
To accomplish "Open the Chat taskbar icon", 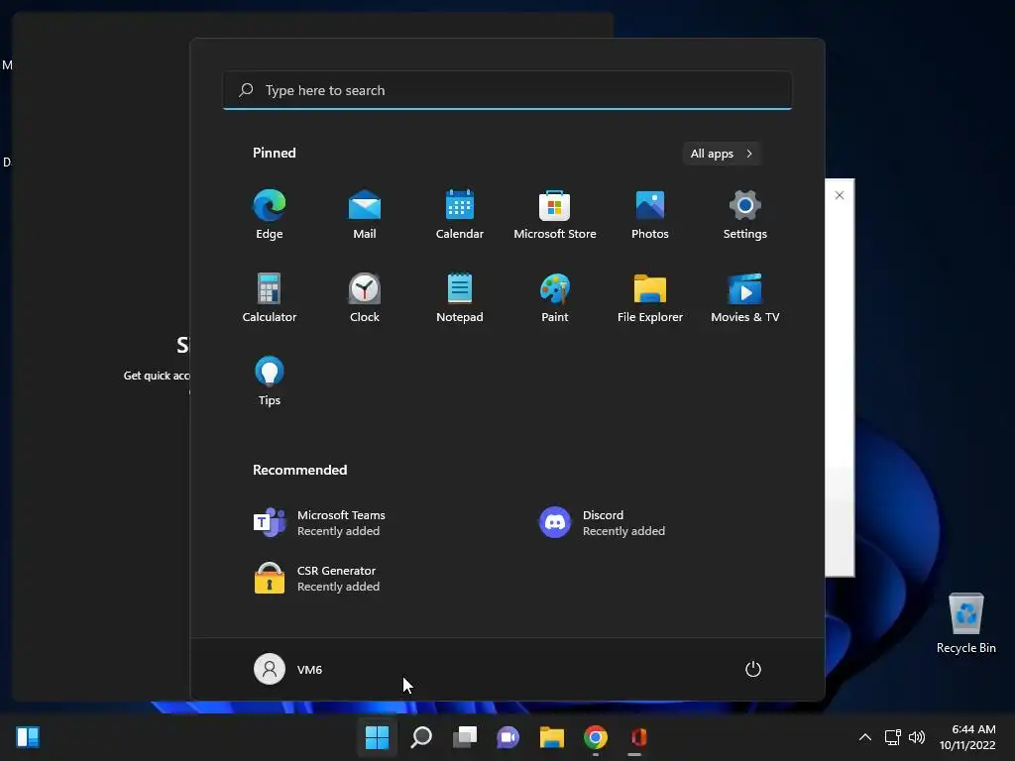I will tap(508, 736).
